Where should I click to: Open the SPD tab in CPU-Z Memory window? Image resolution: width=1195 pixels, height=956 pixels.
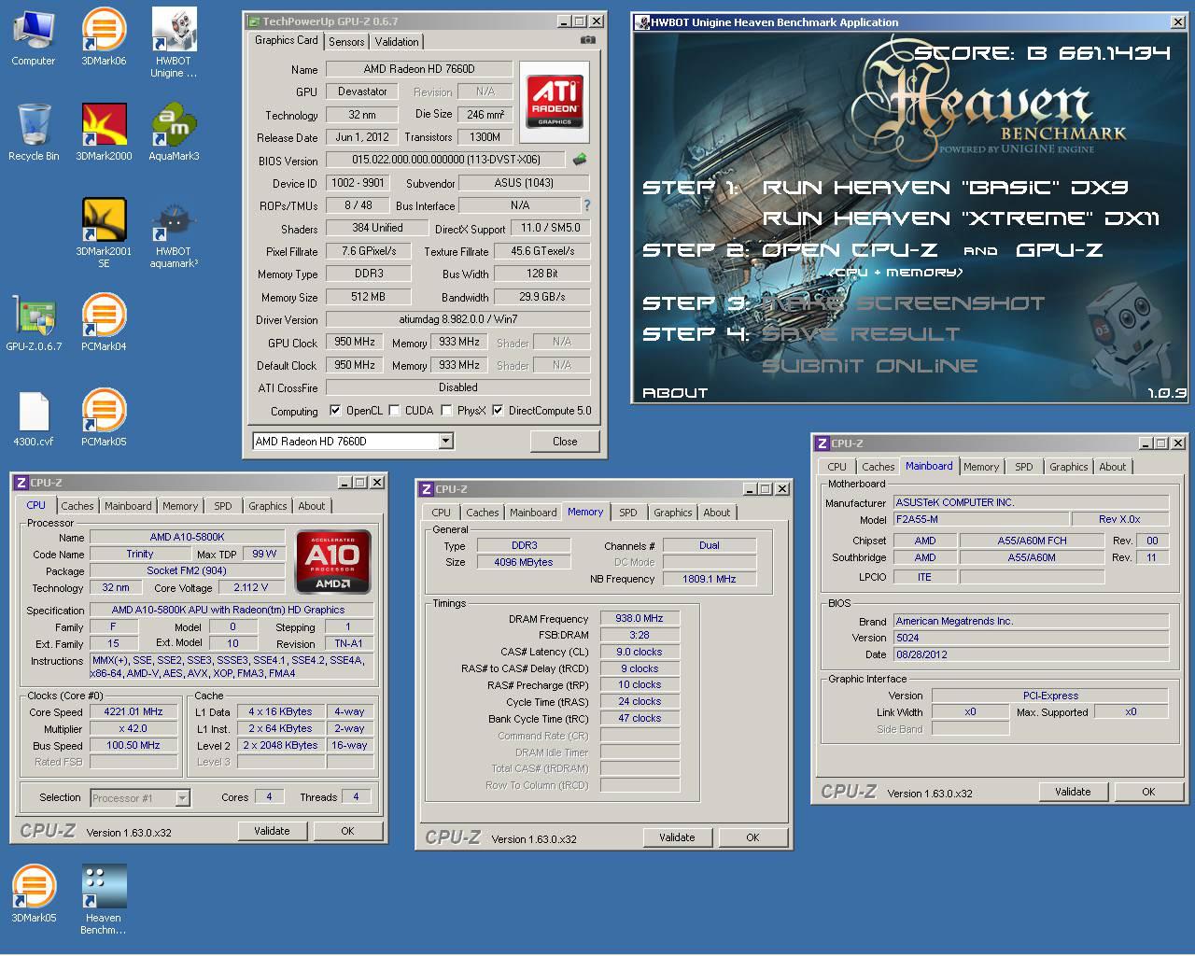click(628, 513)
